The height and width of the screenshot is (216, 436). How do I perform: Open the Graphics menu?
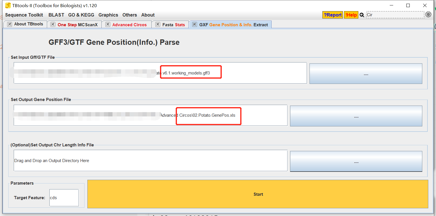coord(108,15)
